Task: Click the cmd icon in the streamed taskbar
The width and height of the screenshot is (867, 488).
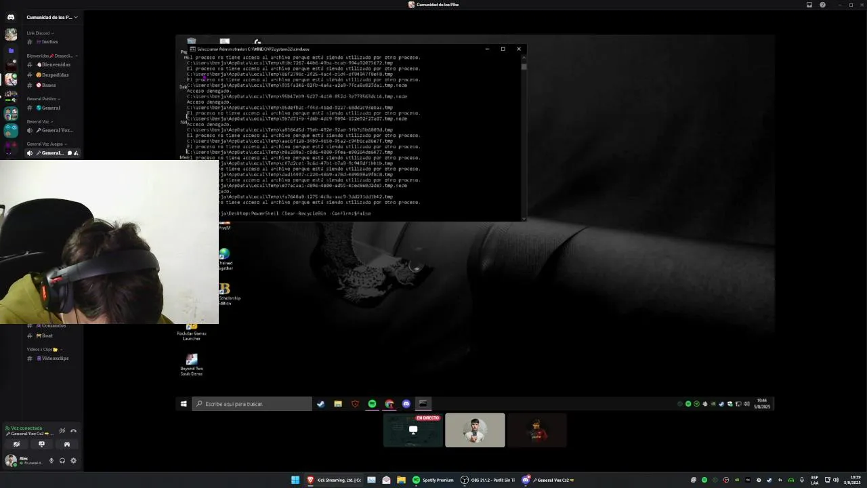Action: (x=423, y=404)
